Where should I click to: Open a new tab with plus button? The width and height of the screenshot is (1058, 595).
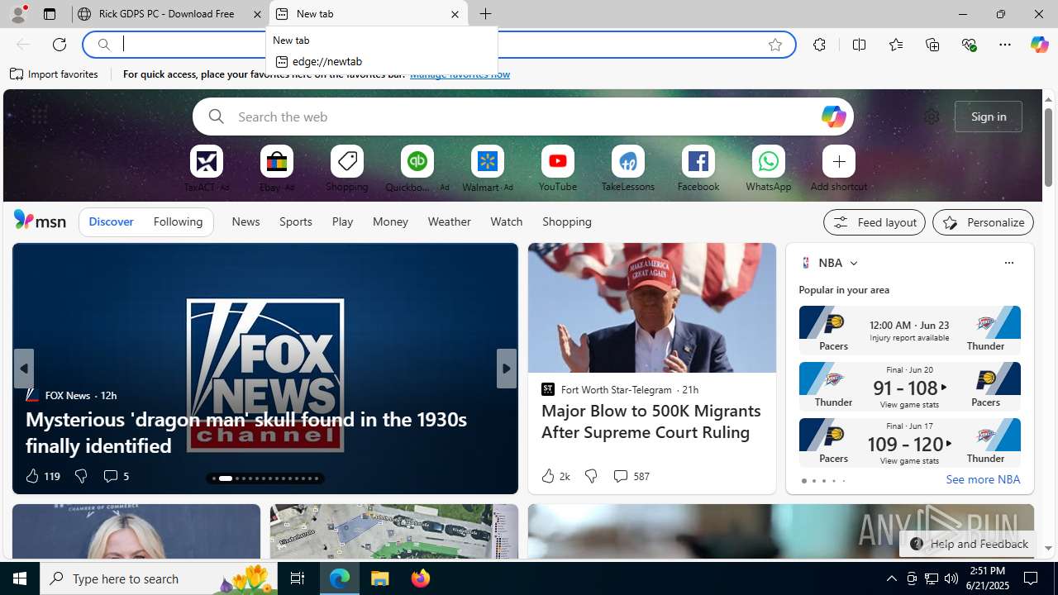[x=485, y=14]
